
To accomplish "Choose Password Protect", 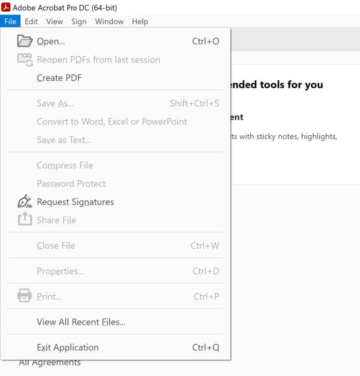I will (71, 184).
